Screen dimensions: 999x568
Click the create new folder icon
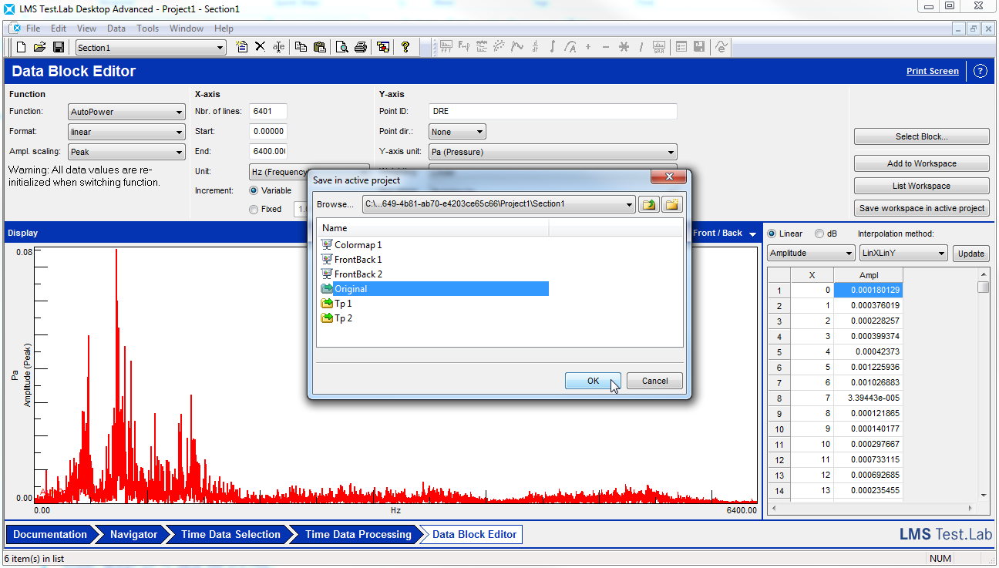click(x=672, y=204)
